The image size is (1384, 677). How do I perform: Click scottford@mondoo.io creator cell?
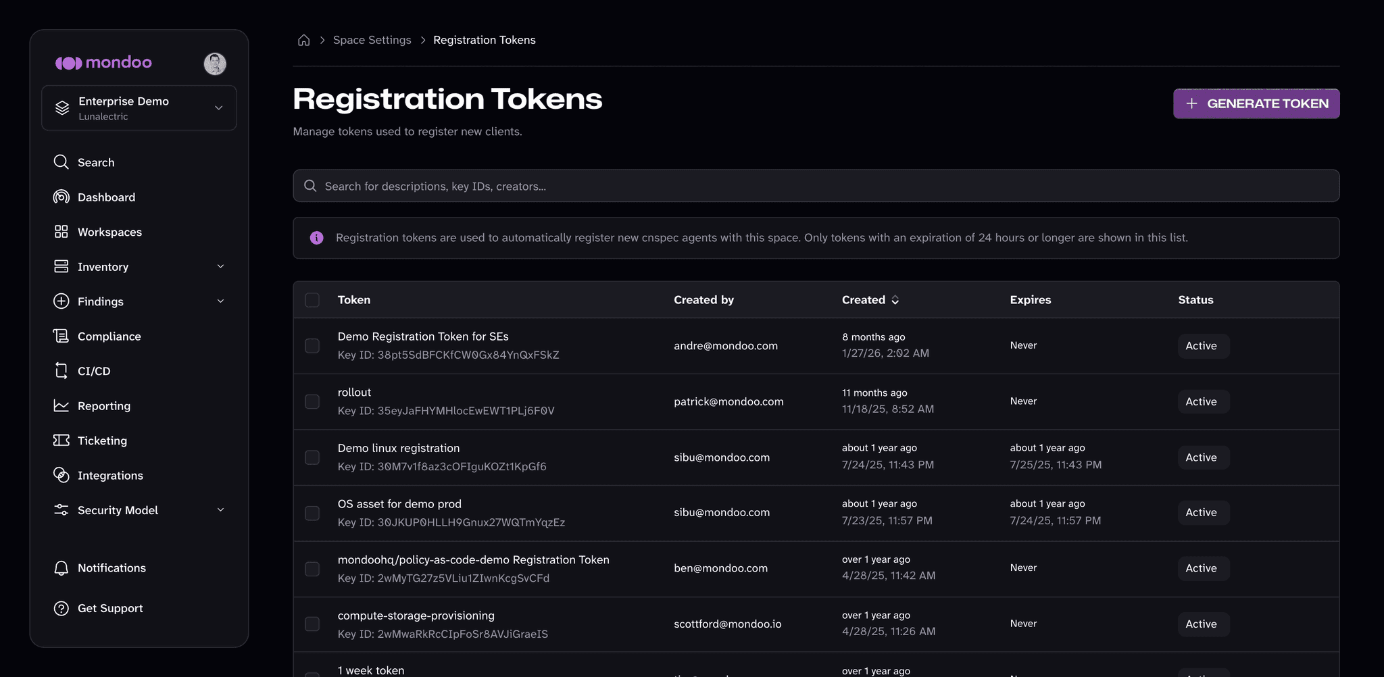(x=727, y=624)
